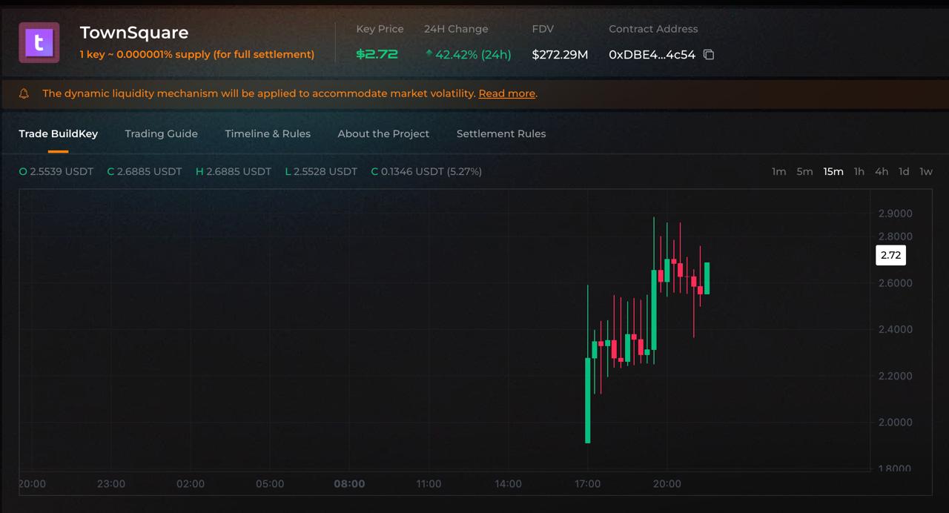This screenshot has width=949, height=513.
Task: Click the 1 key supply description text
Action: tap(197, 54)
